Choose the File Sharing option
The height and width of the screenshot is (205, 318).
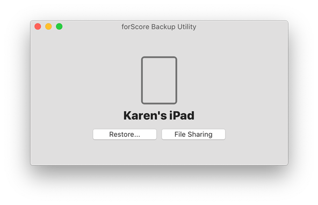[x=193, y=134]
